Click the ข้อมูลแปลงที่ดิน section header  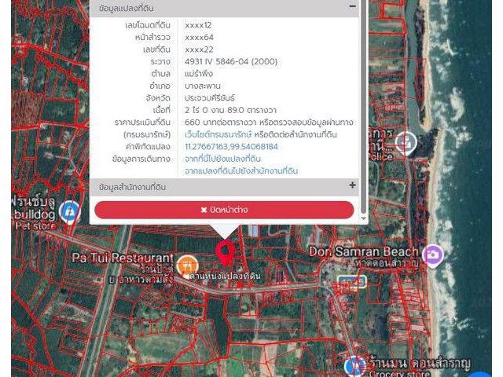point(224,9)
